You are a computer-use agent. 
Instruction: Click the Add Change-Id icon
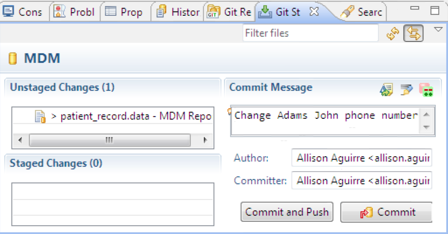(426, 90)
